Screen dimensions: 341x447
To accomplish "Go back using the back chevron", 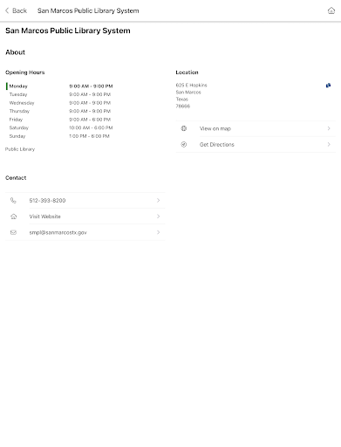I will pos(7,10).
